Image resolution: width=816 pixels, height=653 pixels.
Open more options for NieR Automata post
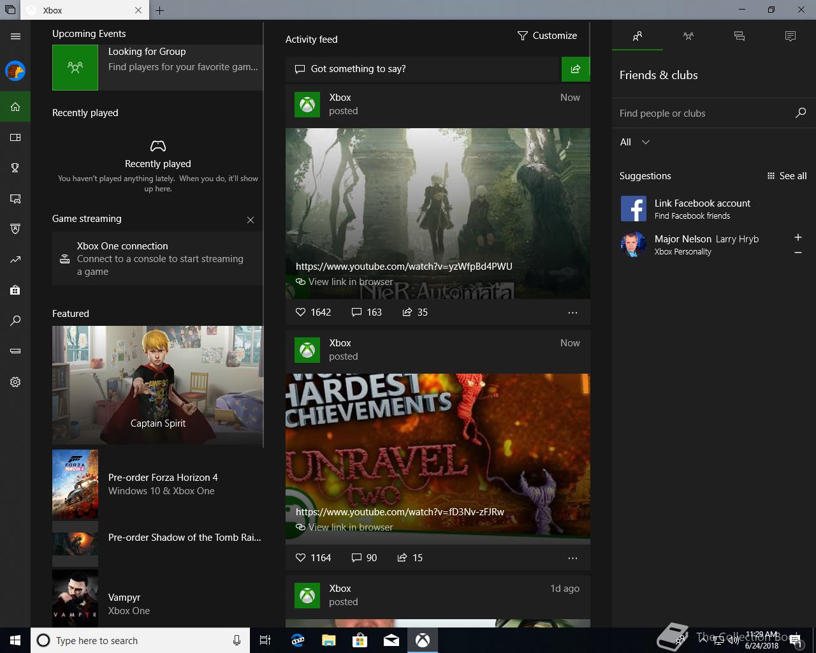(x=572, y=312)
